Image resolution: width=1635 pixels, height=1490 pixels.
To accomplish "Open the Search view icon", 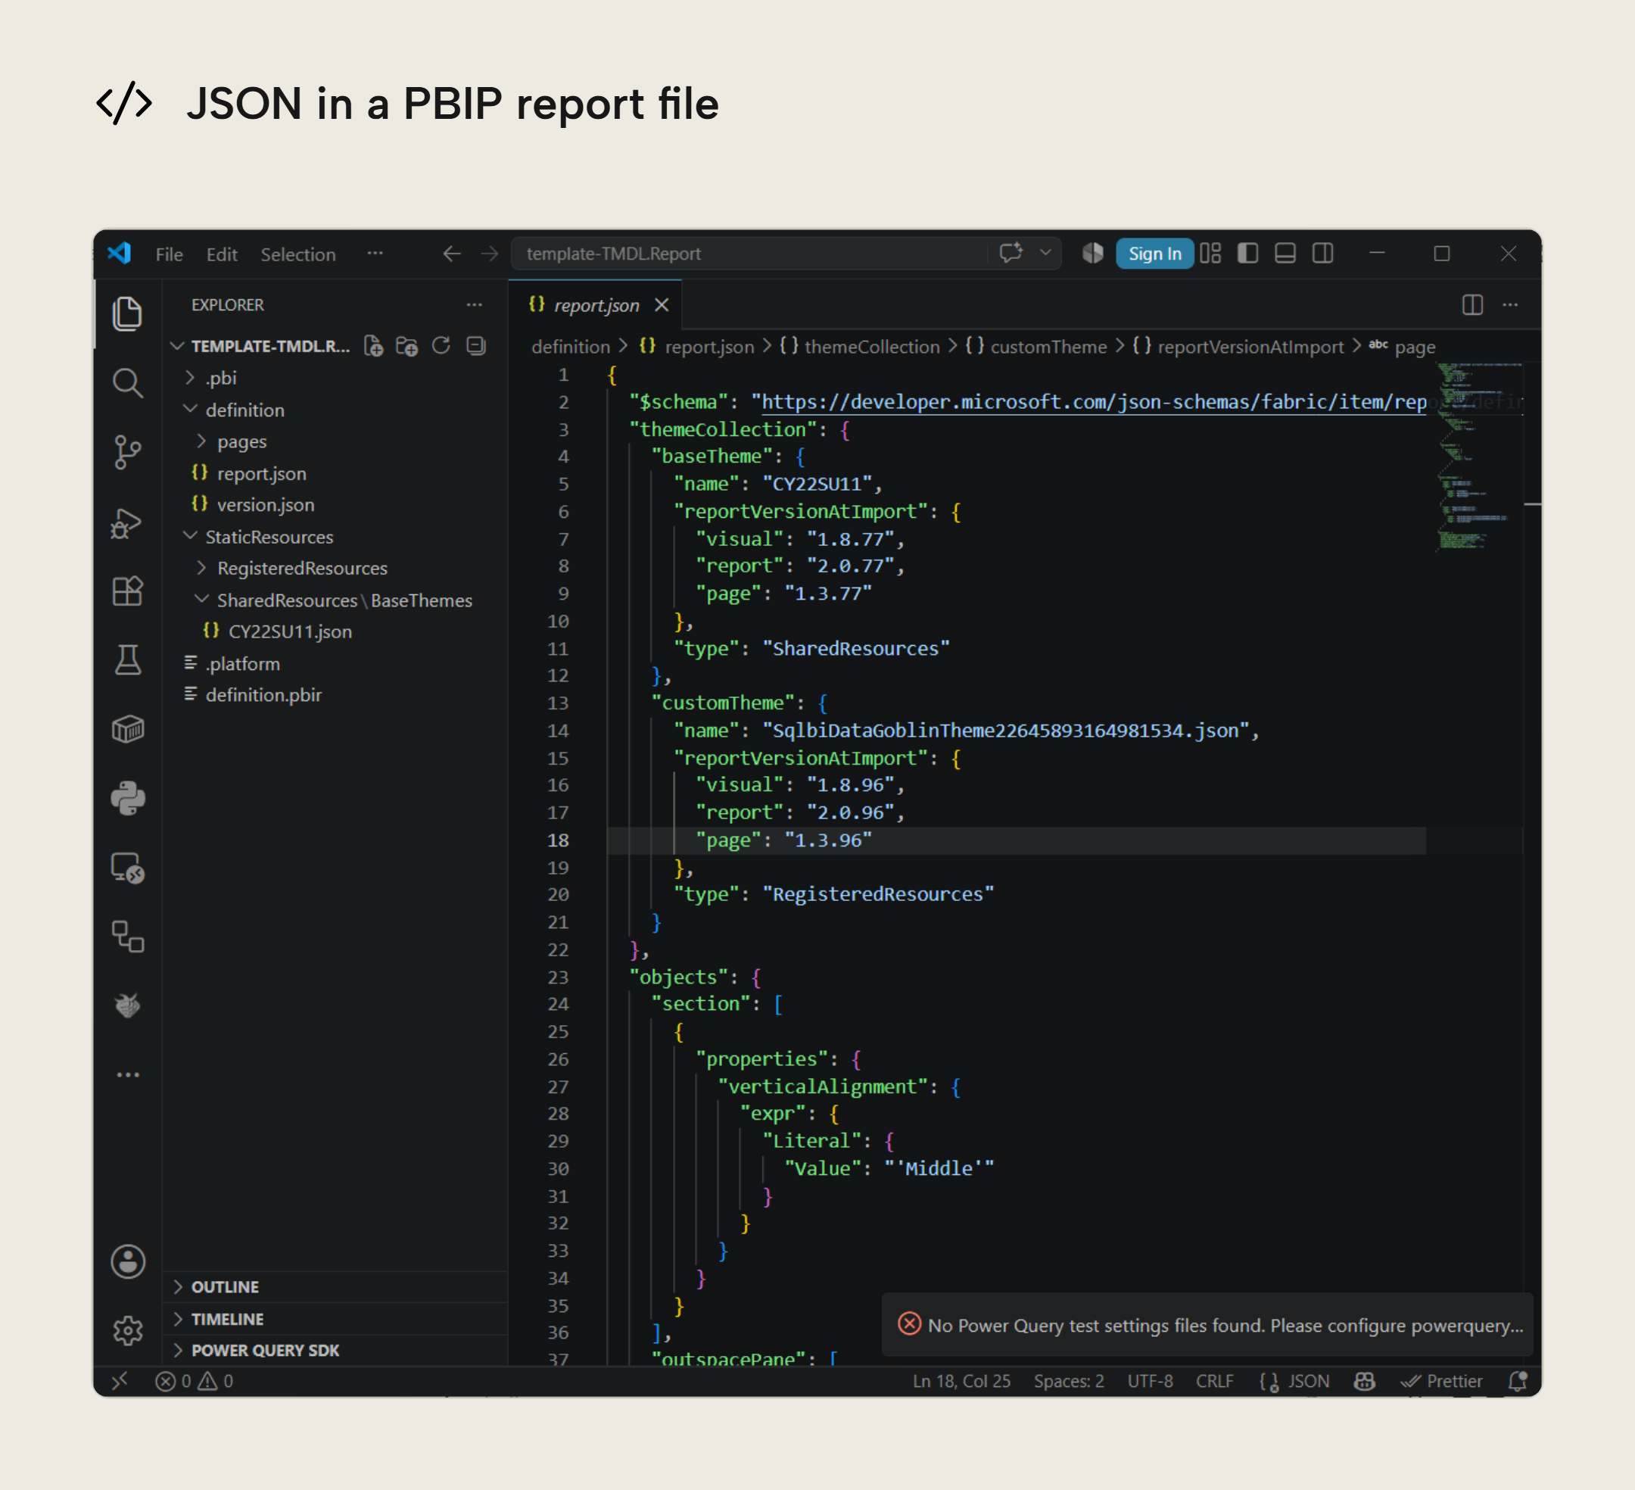I will (x=127, y=383).
